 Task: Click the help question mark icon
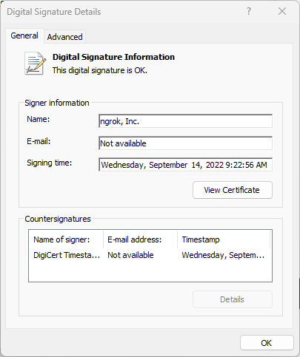(x=249, y=11)
